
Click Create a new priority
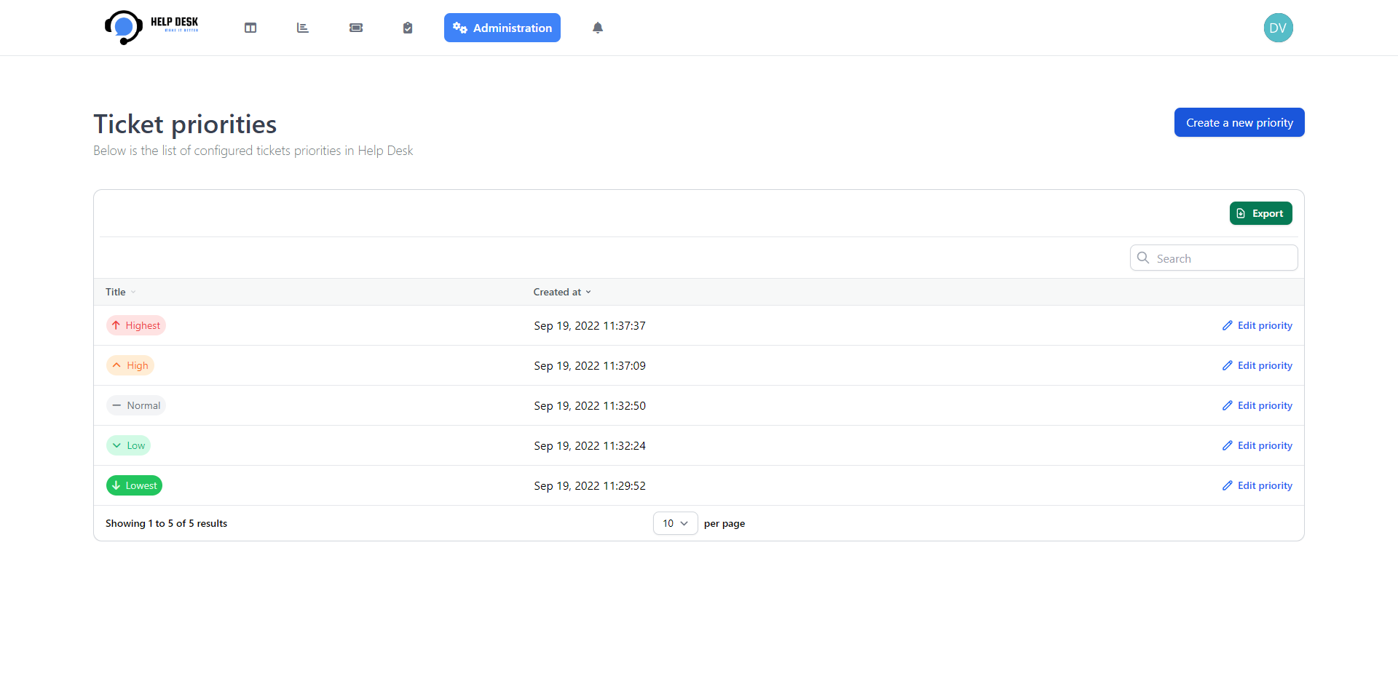1239,122
